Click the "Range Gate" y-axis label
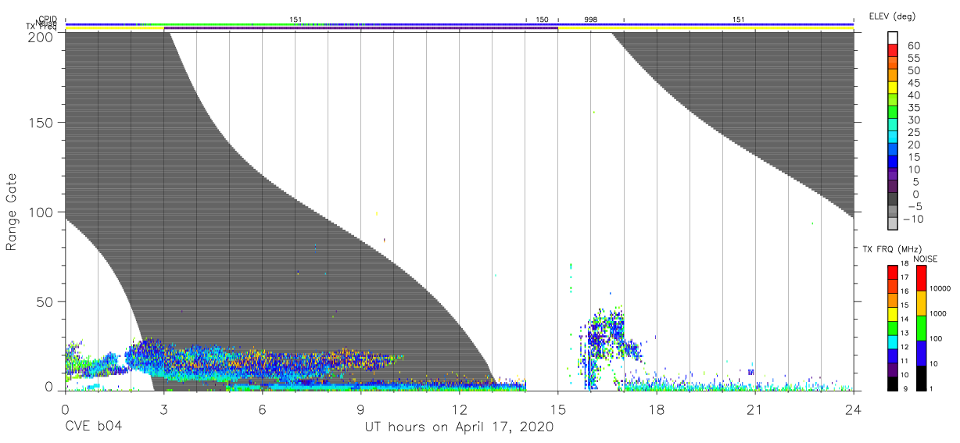 [x=12, y=211]
